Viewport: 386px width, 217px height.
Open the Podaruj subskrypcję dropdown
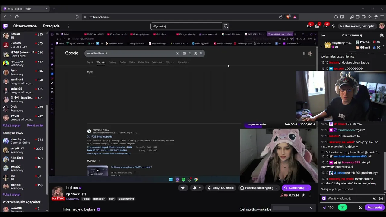pyautogui.click(x=259, y=188)
